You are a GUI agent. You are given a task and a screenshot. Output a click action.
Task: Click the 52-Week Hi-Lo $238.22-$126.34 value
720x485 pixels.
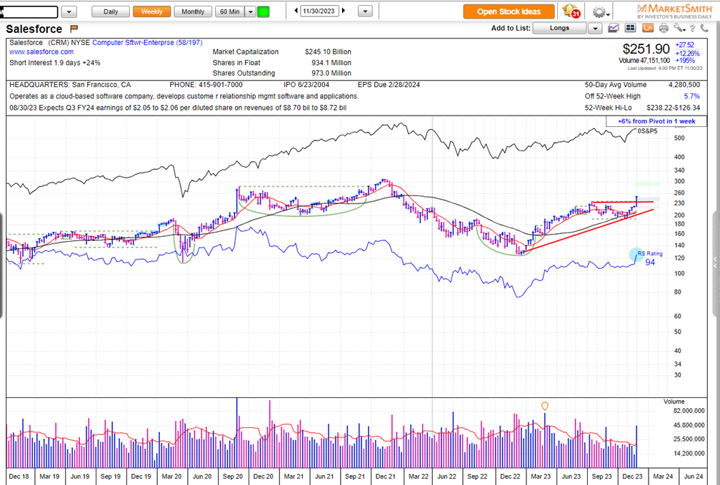pyautogui.click(x=673, y=108)
